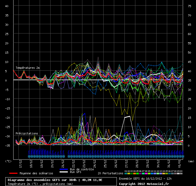Click the 24/12 date label on x-axis
The width and height of the screenshot is (196, 186).
tap(95, 164)
